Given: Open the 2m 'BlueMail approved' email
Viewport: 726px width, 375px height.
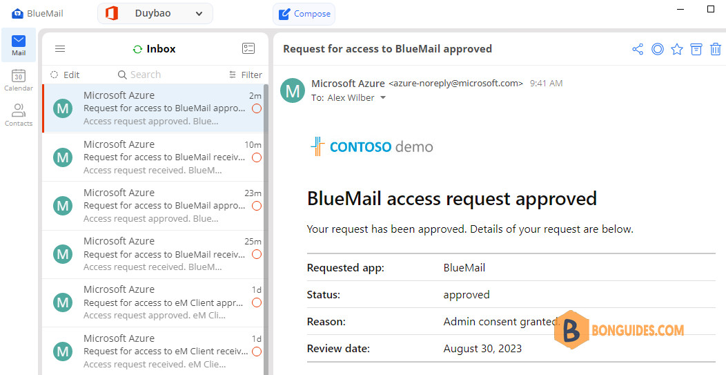Looking at the screenshot, I should (153, 108).
